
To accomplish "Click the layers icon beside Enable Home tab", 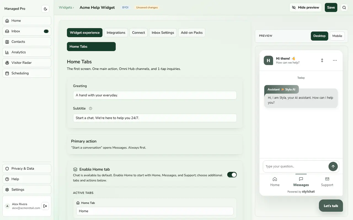I will (75, 169).
